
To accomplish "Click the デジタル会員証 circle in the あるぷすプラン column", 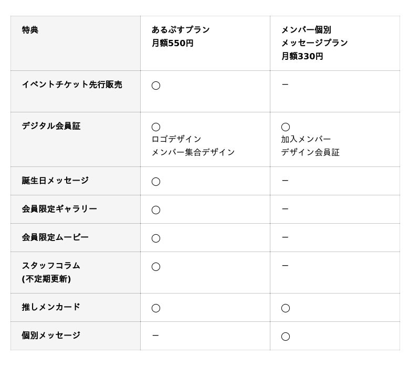I will 156,127.
